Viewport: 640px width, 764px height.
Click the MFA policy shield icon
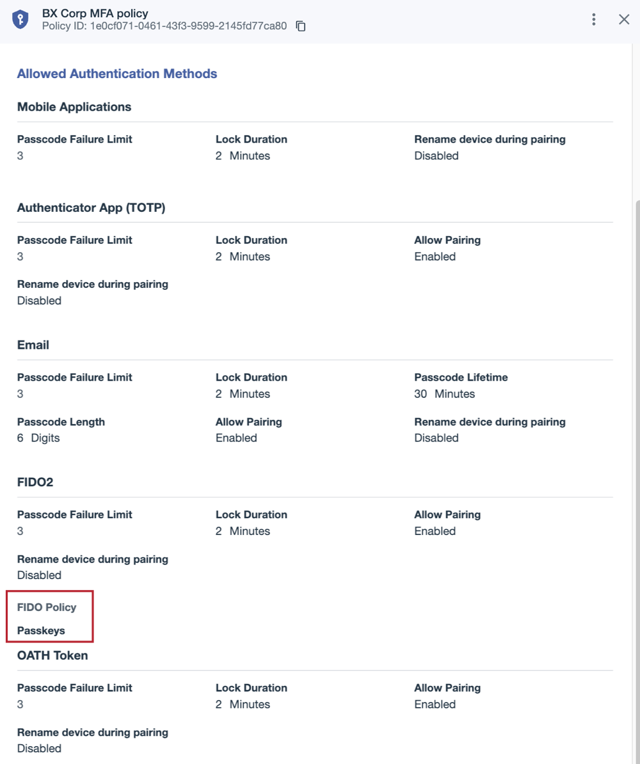point(20,19)
